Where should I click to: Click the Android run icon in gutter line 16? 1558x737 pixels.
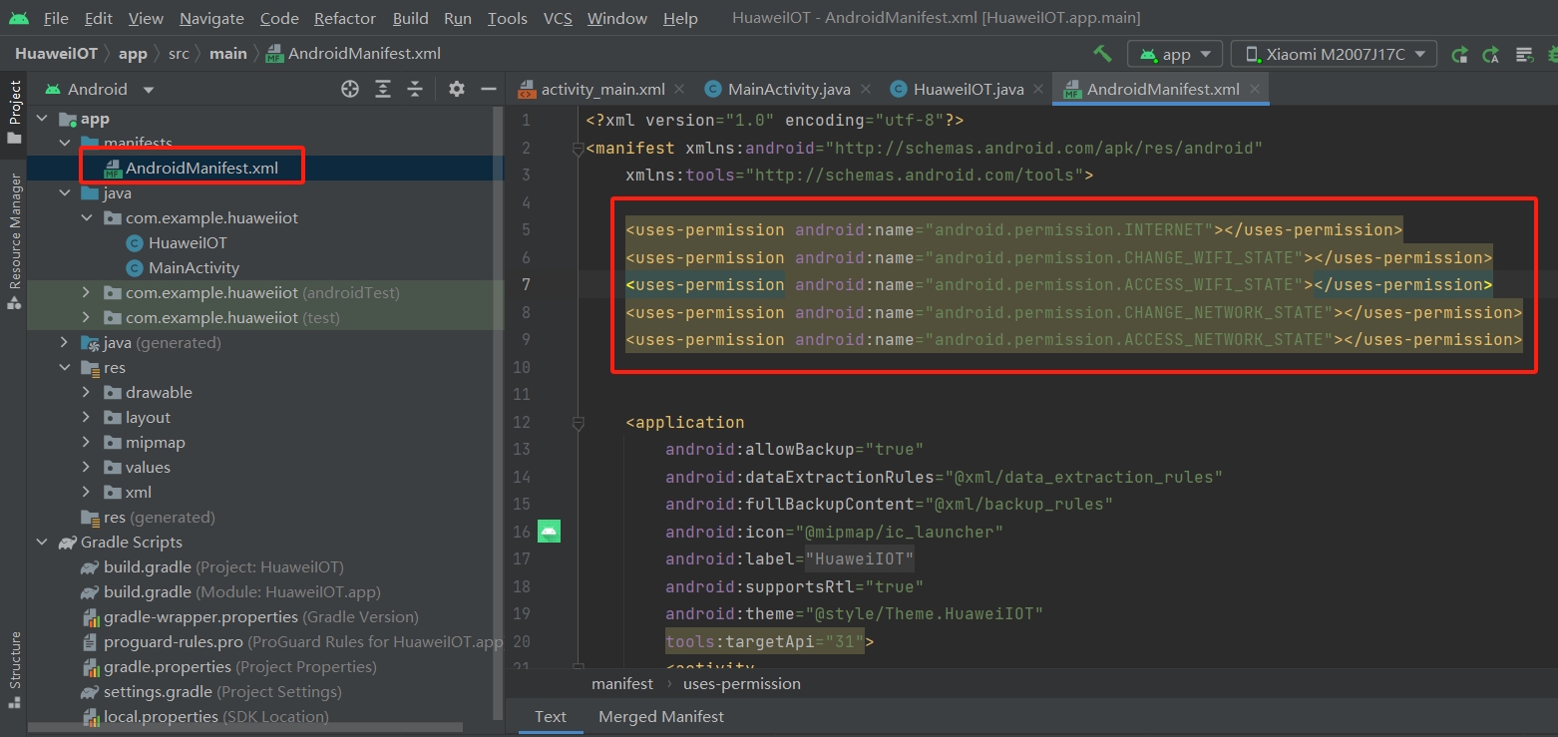pos(549,531)
